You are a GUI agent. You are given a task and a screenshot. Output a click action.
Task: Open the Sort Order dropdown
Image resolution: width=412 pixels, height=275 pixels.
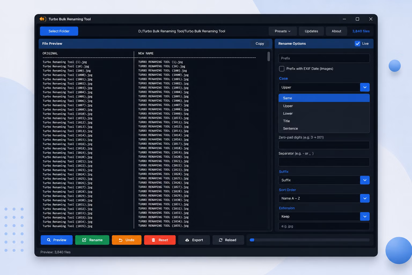pos(324,198)
